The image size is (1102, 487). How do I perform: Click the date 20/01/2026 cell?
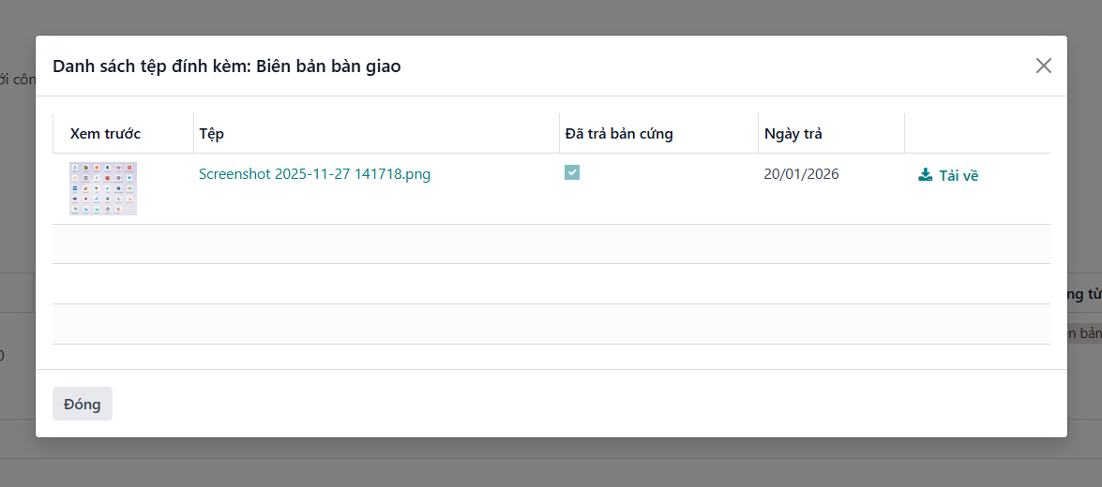[801, 174]
